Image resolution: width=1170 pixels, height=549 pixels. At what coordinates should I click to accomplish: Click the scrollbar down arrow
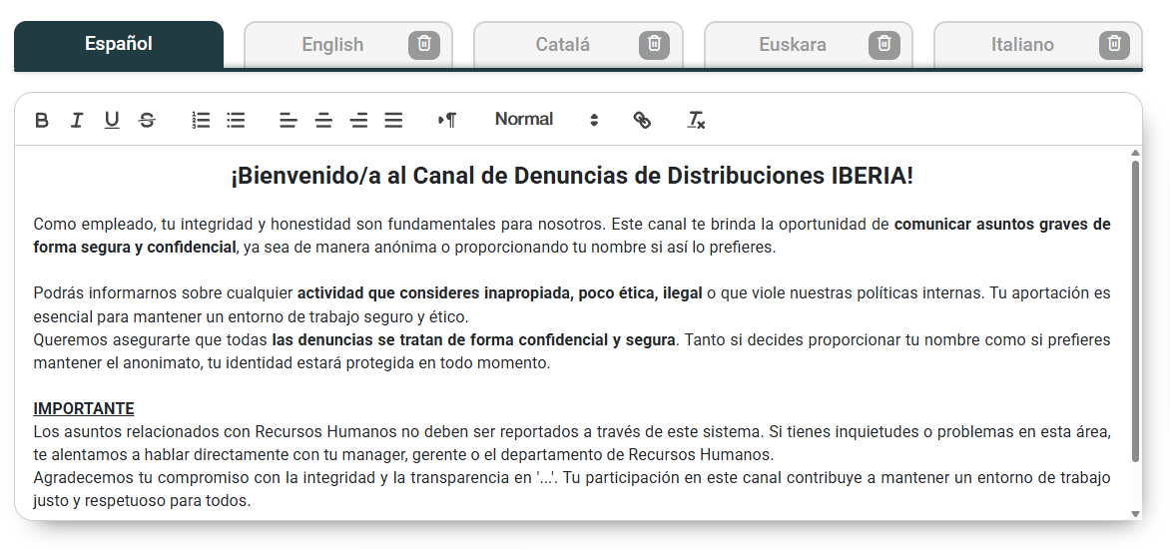click(x=1136, y=514)
